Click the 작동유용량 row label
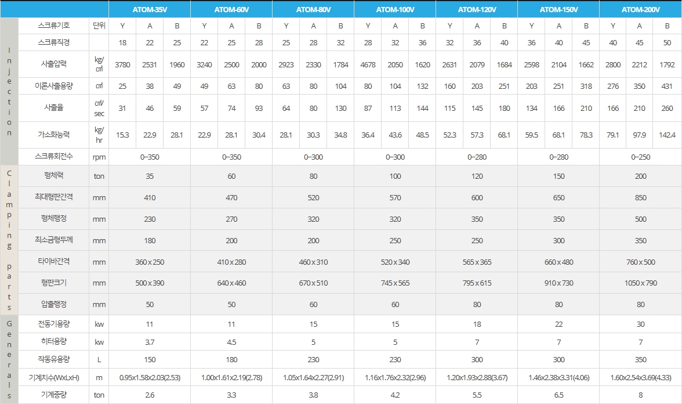 [54, 360]
